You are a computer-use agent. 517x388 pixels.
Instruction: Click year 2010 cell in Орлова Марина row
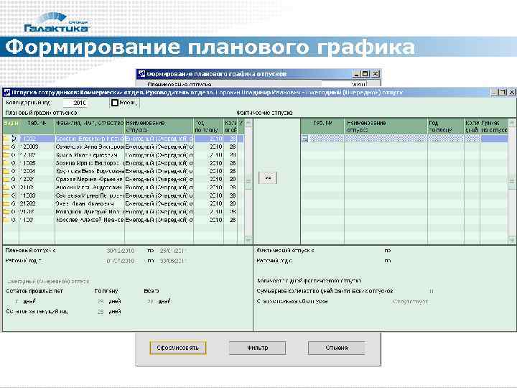tap(208, 179)
